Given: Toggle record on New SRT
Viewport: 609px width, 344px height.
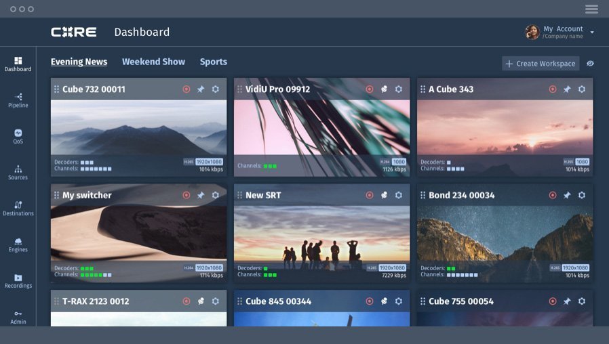Looking at the screenshot, I should click(370, 195).
